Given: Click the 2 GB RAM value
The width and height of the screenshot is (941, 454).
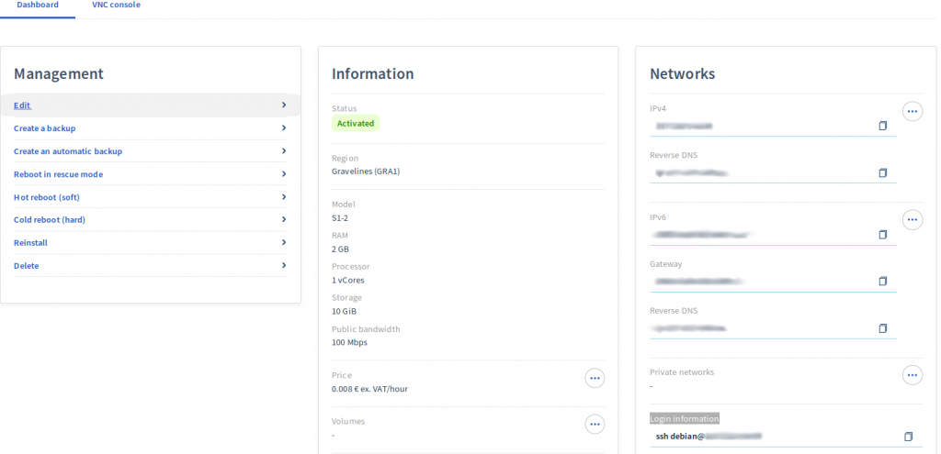Looking at the screenshot, I should tap(340, 249).
